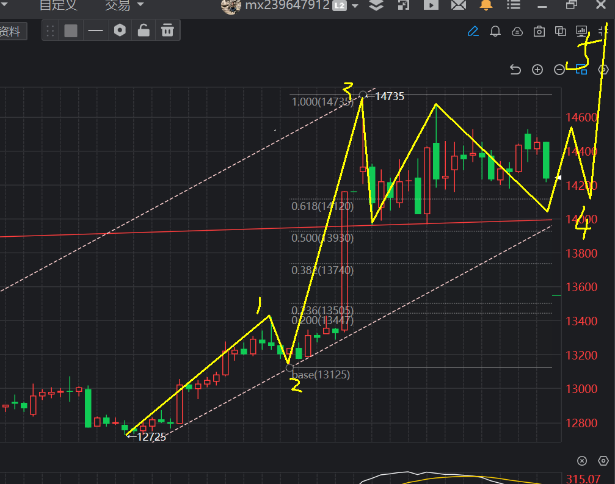
Task: Close the indicator sub-panel
Action: point(581,461)
